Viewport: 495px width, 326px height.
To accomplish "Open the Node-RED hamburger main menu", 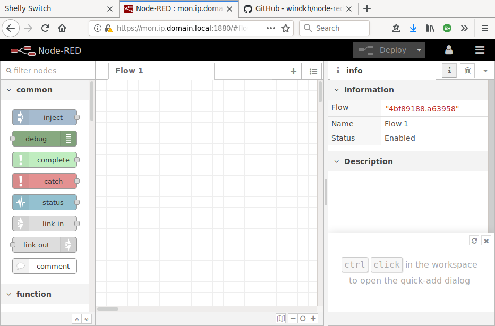I will coord(480,50).
